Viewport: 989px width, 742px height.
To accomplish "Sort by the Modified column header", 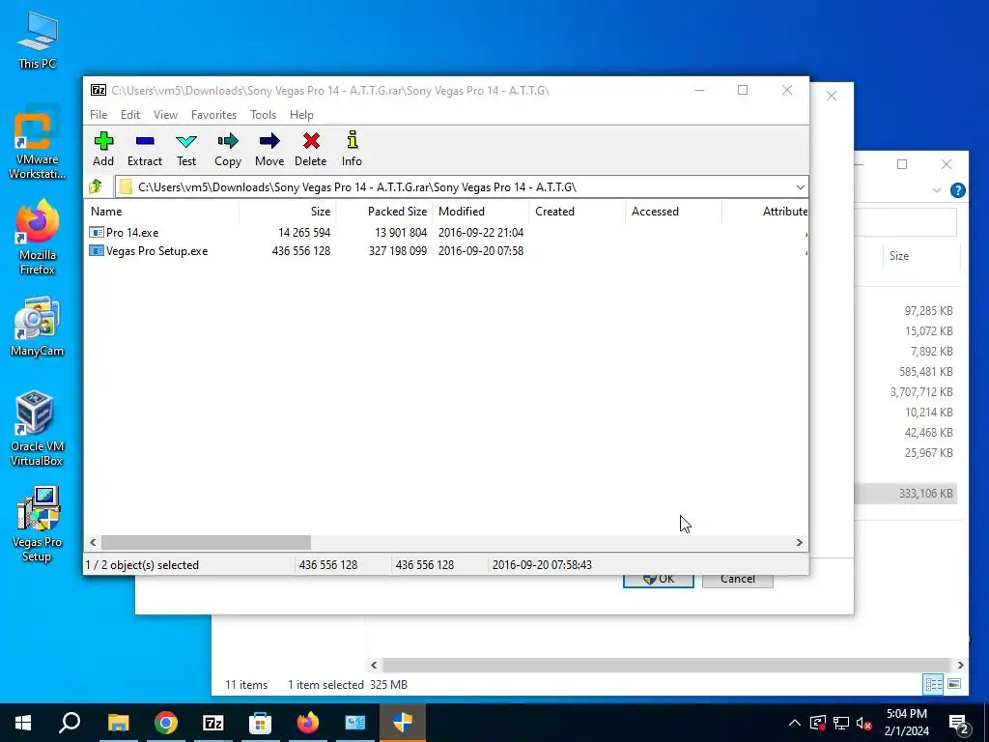I will click(x=481, y=212).
